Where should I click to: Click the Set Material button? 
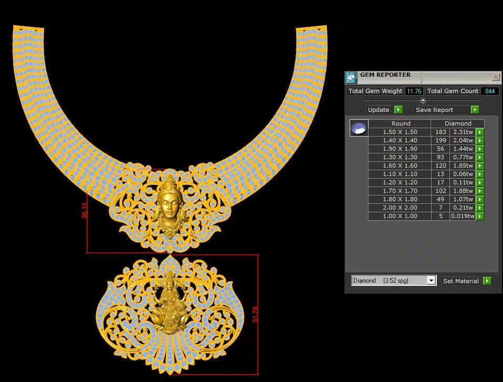click(460, 281)
